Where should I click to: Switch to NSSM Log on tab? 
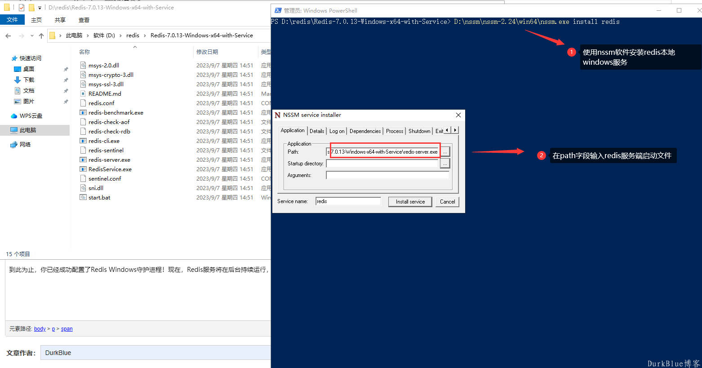[337, 131]
